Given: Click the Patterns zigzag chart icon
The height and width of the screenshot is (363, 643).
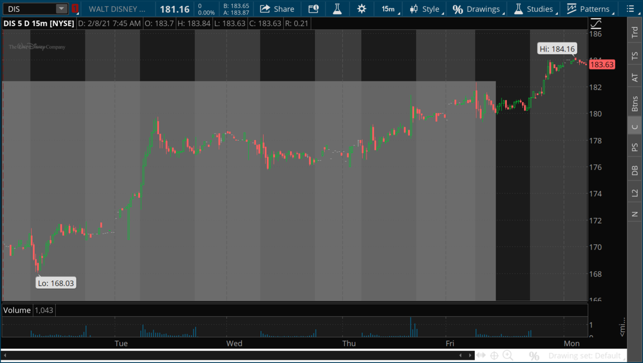Looking at the screenshot, I should [x=572, y=9].
